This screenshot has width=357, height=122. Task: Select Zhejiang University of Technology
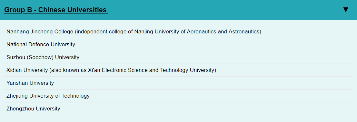pyautogui.click(x=178, y=96)
